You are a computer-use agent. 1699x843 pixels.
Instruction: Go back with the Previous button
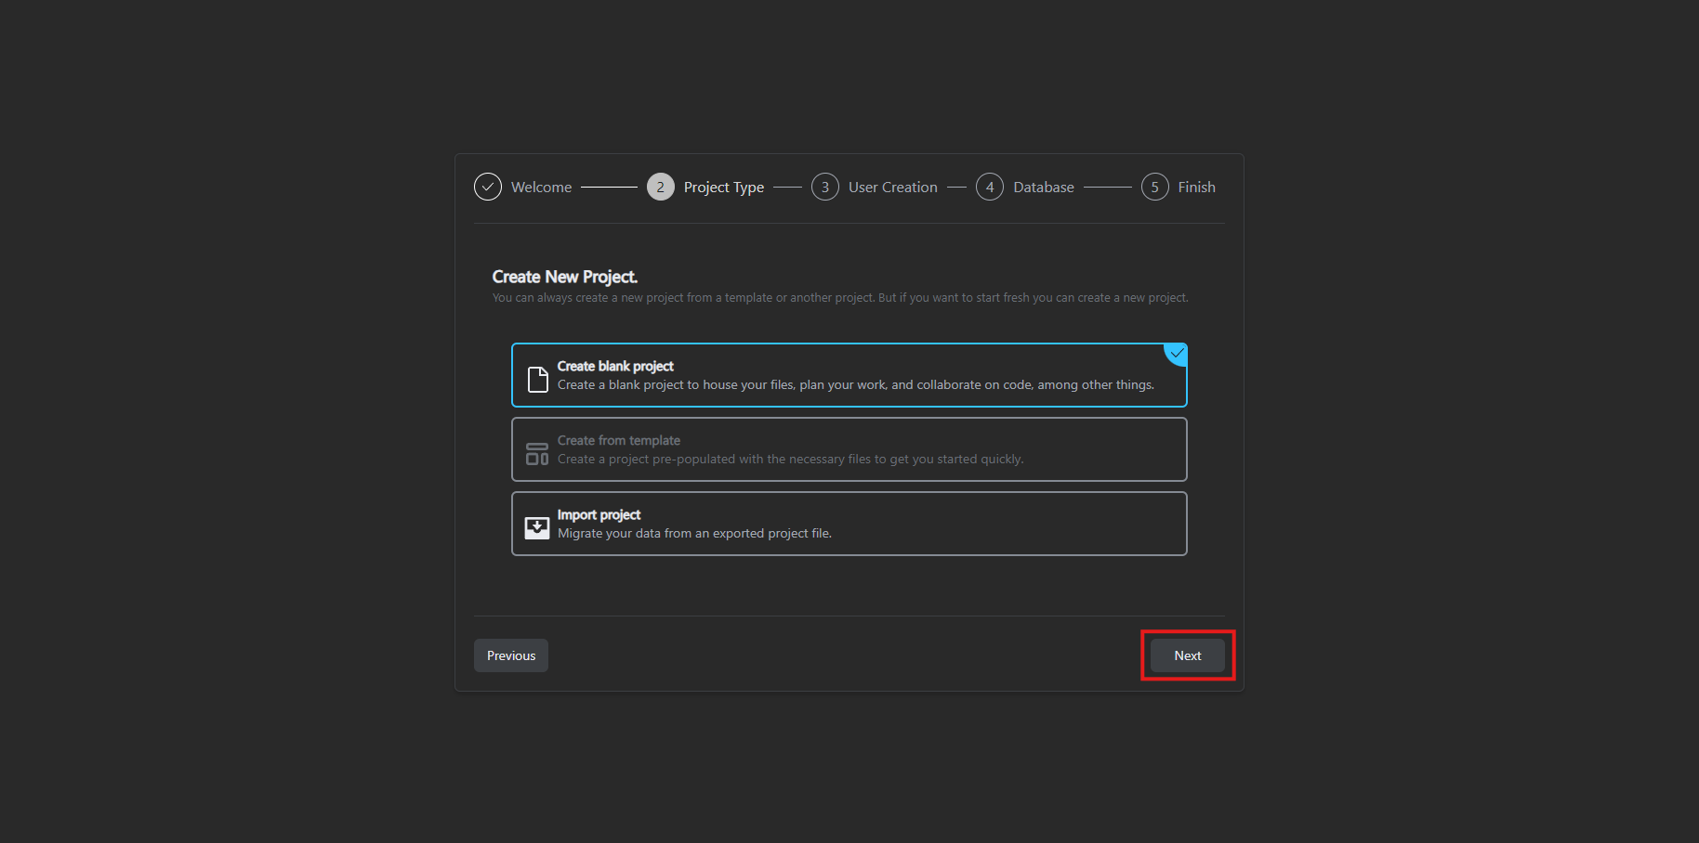(511, 655)
